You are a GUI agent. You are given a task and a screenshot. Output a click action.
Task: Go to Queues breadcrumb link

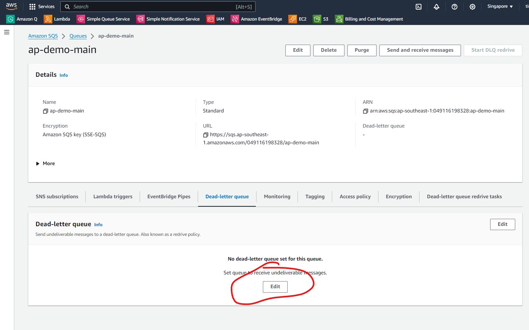[x=78, y=36]
